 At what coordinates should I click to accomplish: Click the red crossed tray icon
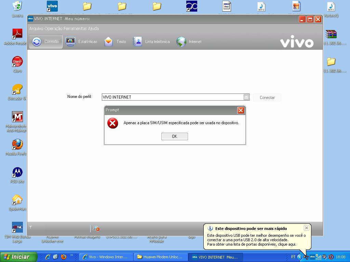331,257
